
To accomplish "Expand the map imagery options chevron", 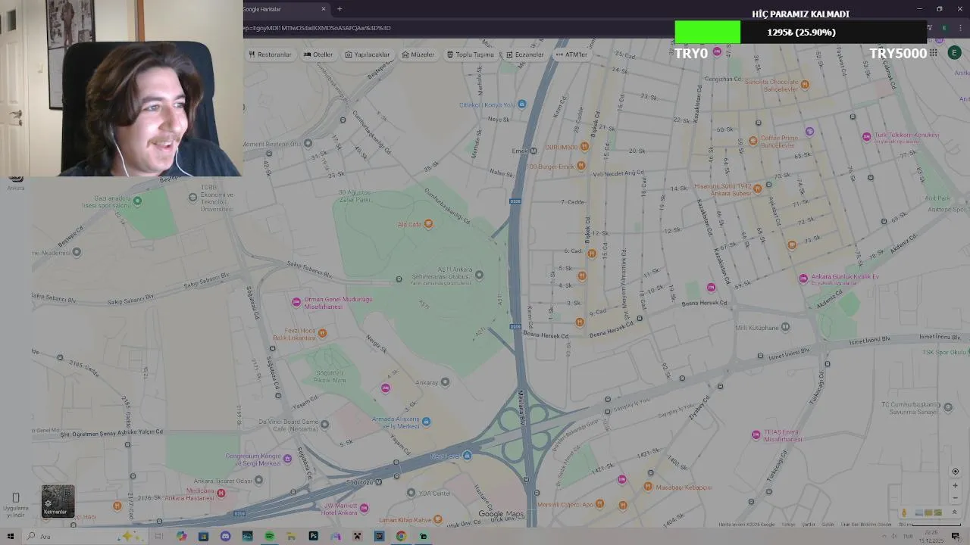I will coord(954,512).
